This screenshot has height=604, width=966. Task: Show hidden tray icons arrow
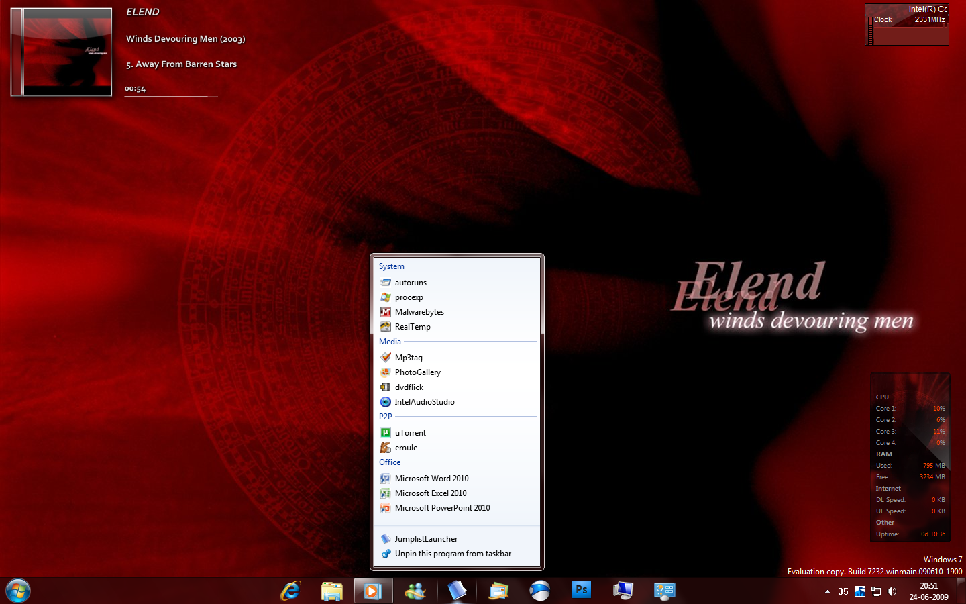click(x=827, y=591)
